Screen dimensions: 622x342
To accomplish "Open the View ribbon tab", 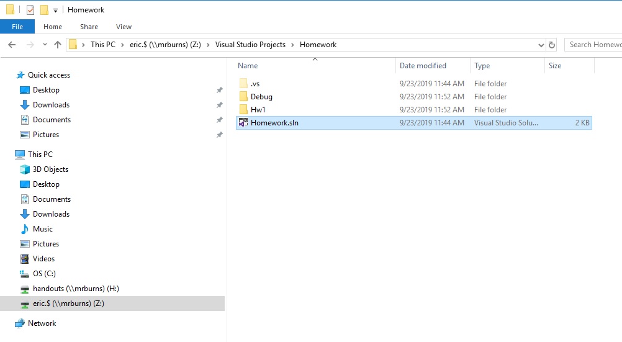I will 124,27.
